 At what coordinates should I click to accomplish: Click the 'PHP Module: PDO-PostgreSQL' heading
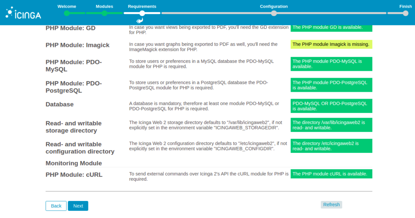[x=74, y=87]
